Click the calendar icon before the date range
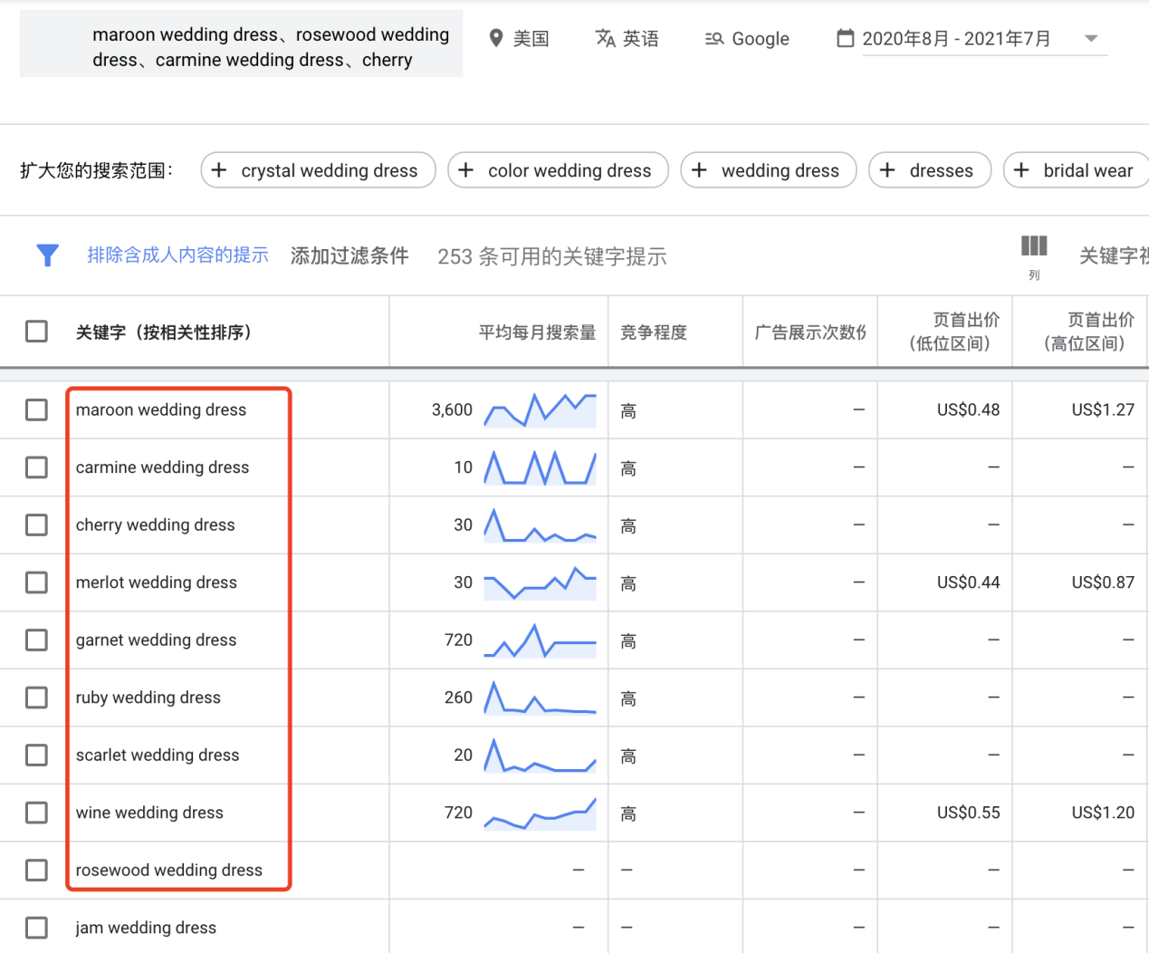Viewport: 1149px width, 953px height. tap(845, 38)
